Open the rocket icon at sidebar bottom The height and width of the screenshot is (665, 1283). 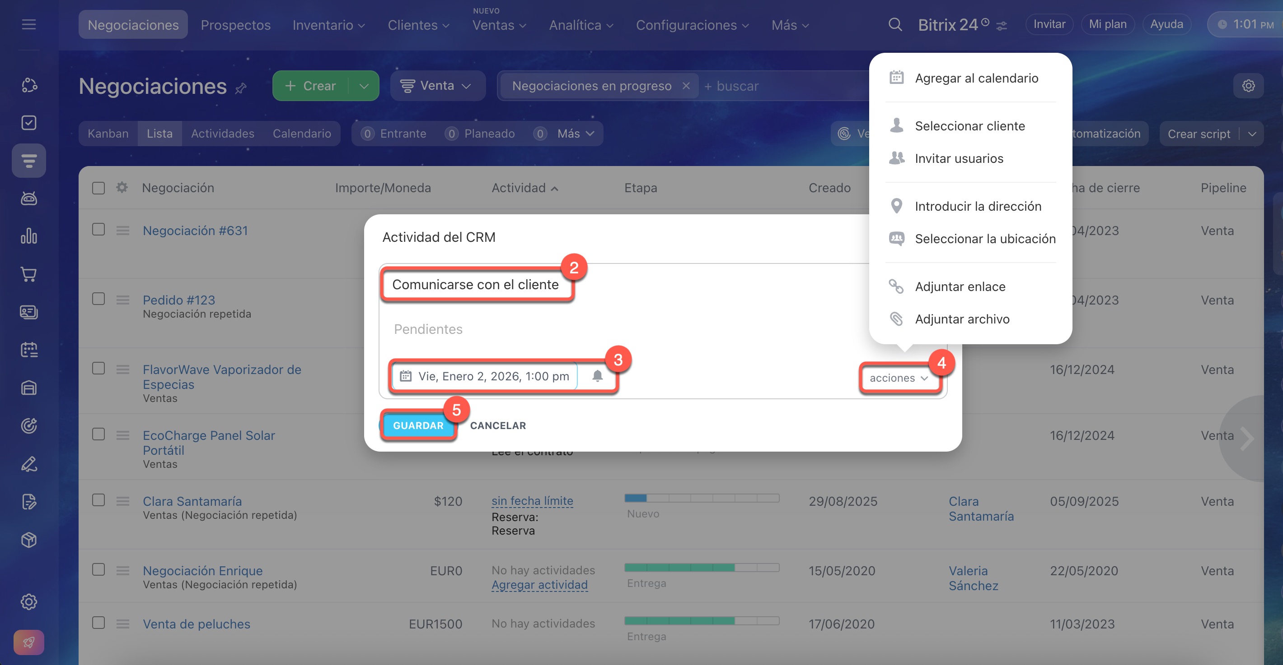29,642
